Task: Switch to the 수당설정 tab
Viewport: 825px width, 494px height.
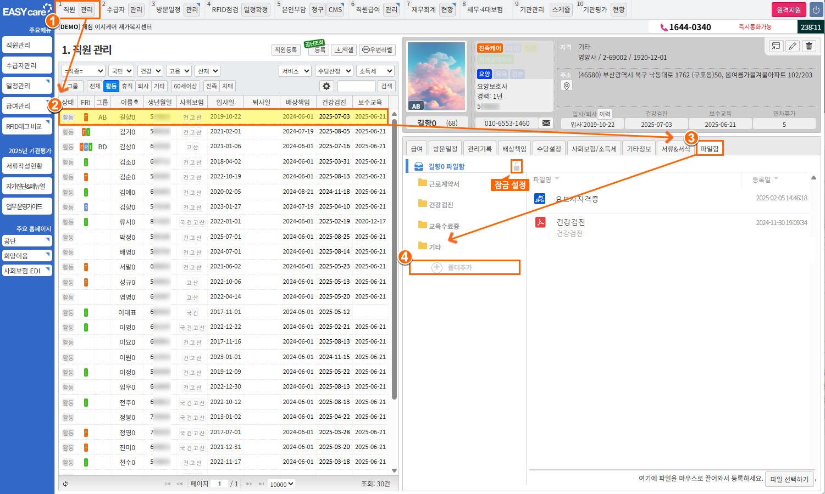Action: click(549, 149)
